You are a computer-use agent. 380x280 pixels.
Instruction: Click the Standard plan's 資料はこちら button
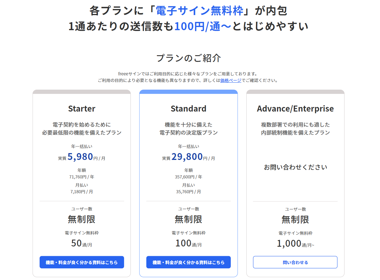pyautogui.click(x=188, y=262)
